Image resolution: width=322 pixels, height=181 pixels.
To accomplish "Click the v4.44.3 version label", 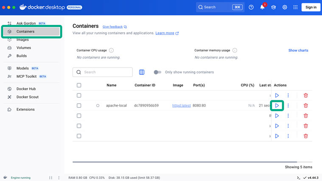I will (313, 178).
